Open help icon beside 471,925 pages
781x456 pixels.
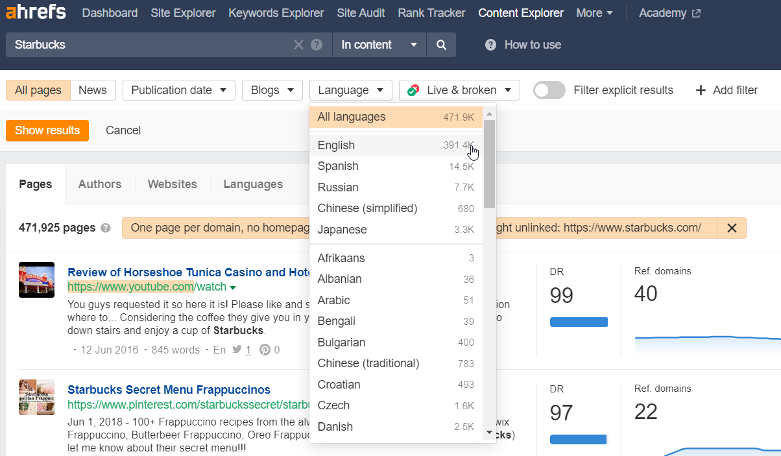(x=106, y=228)
